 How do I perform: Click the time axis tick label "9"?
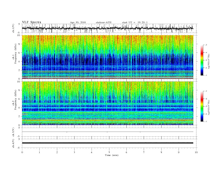[x=179, y=152]
